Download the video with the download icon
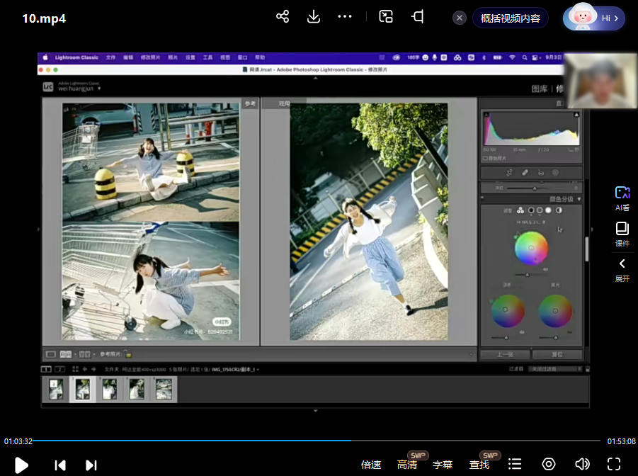 tap(314, 17)
